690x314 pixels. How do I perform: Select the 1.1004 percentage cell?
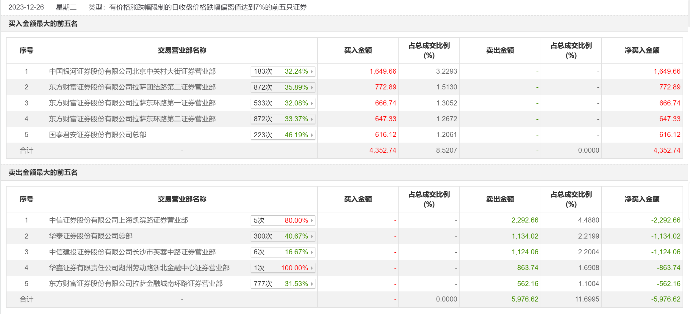point(589,284)
